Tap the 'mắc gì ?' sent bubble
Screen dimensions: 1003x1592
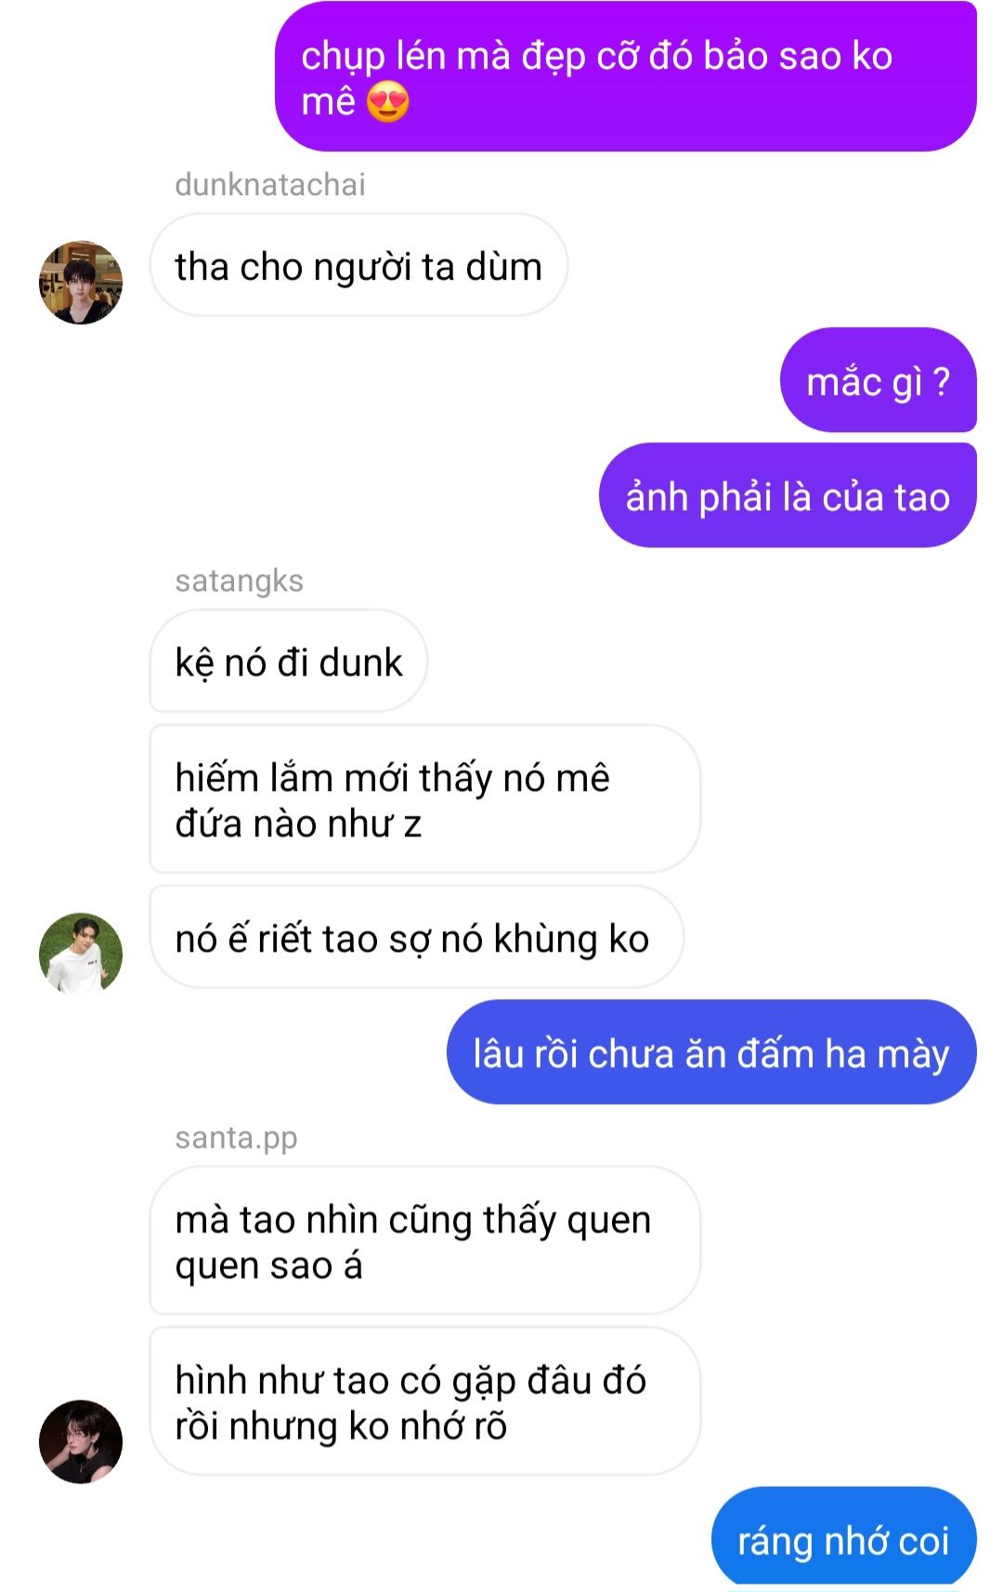(x=879, y=380)
